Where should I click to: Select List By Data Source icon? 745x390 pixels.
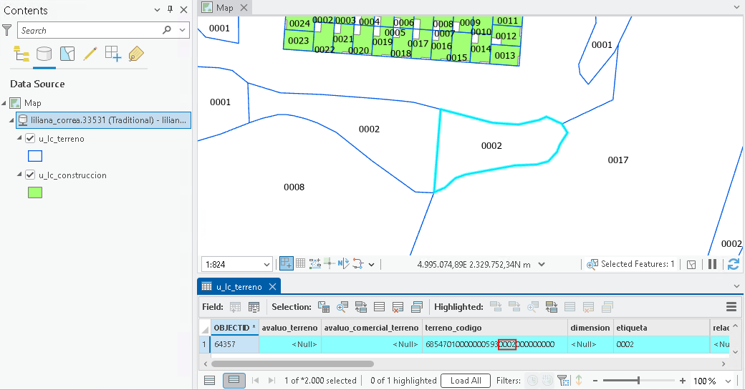pos(44,54)
